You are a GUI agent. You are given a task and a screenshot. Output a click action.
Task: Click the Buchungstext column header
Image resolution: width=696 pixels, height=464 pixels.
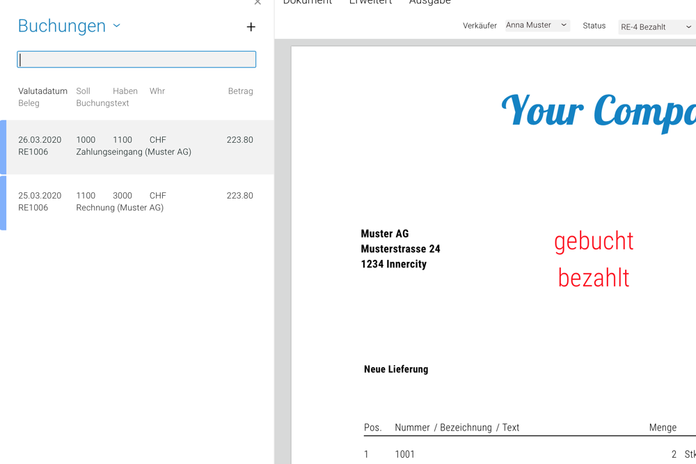tap(102, 103)
